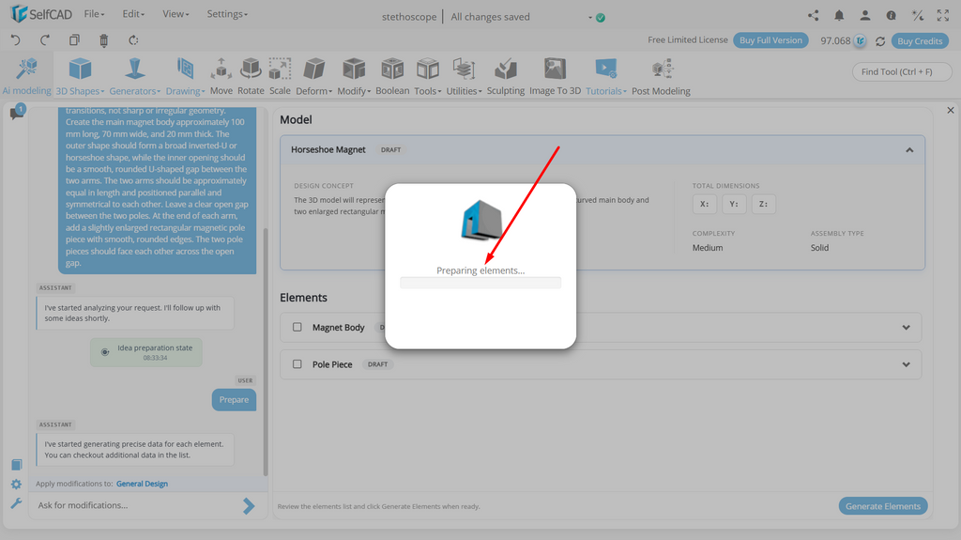Click the Boolean tool icon
The width and height of the screenshot is (961, 540).
[392, 69]
